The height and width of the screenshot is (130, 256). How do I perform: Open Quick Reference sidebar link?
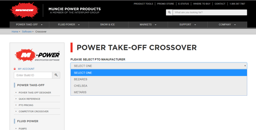pyautogui.click(x=29, y=99)
